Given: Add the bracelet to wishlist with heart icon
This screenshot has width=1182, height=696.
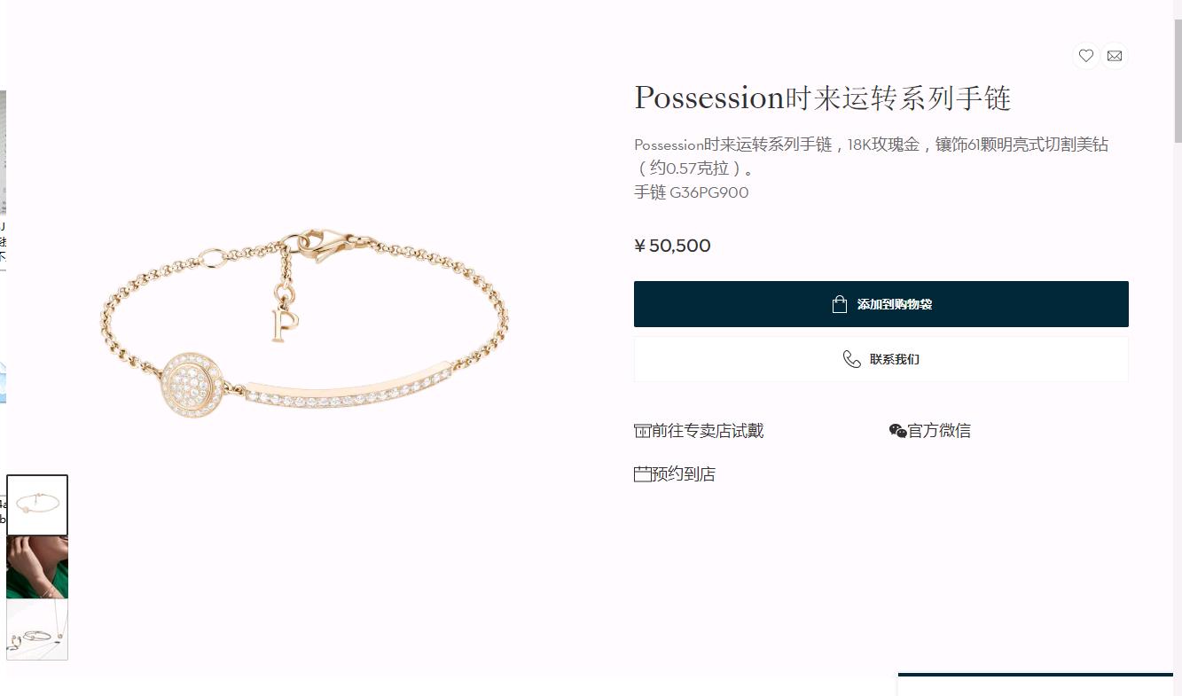Looking at the screenshot, I should click(x=1085, y=56).
